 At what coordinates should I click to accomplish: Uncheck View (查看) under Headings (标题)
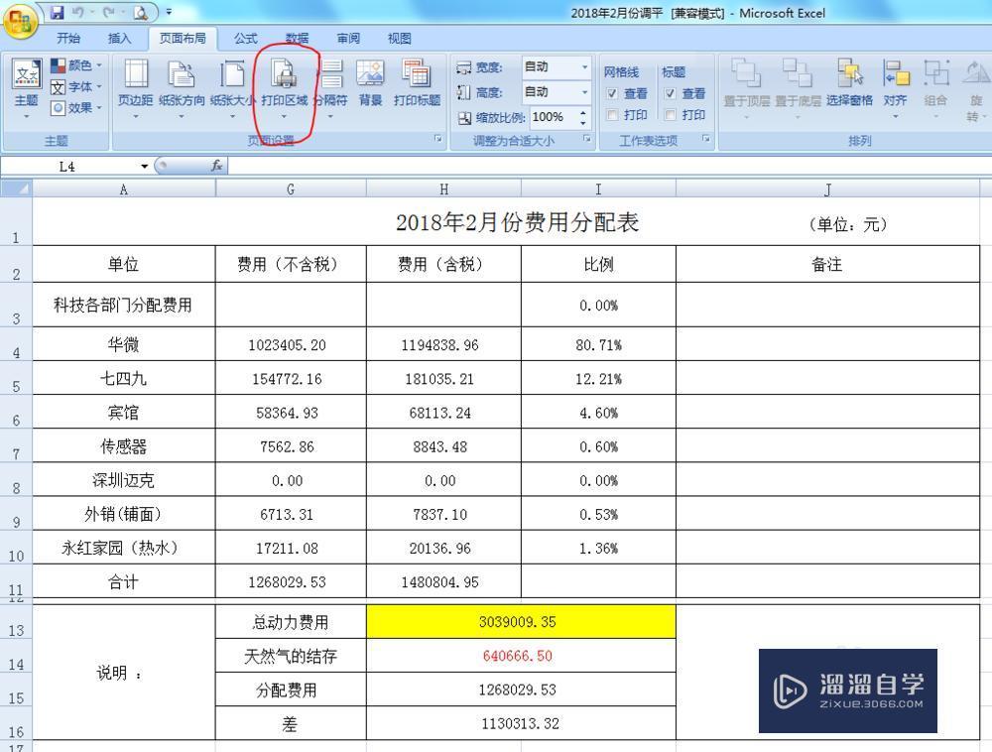pos(670,92)
